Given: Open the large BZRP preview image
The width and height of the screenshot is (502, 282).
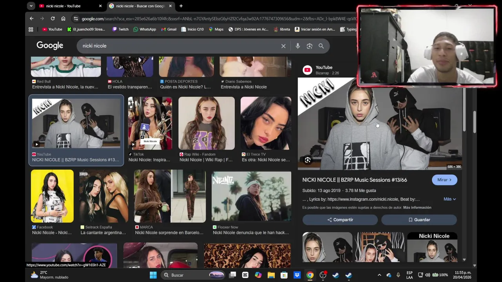Looking at the screenshot, I should [x=379, y=124].
